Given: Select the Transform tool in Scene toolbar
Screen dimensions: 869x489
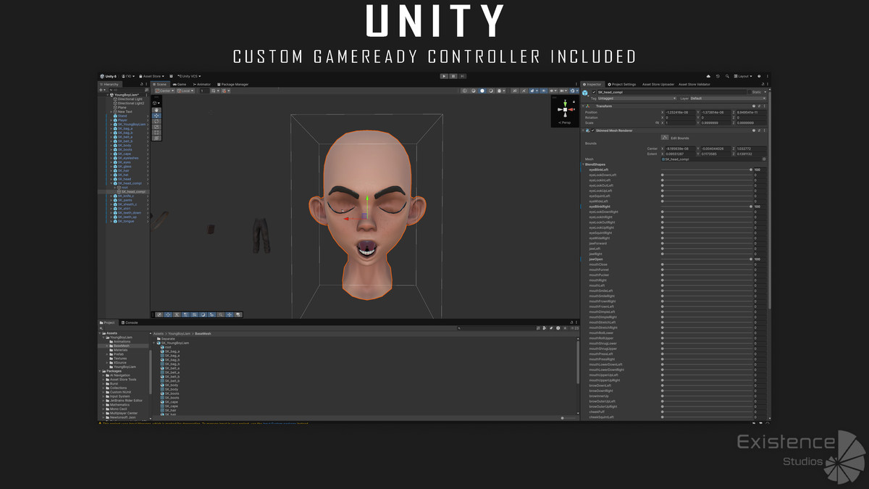Looking at the screenshot, I should (x=157, y=138).
